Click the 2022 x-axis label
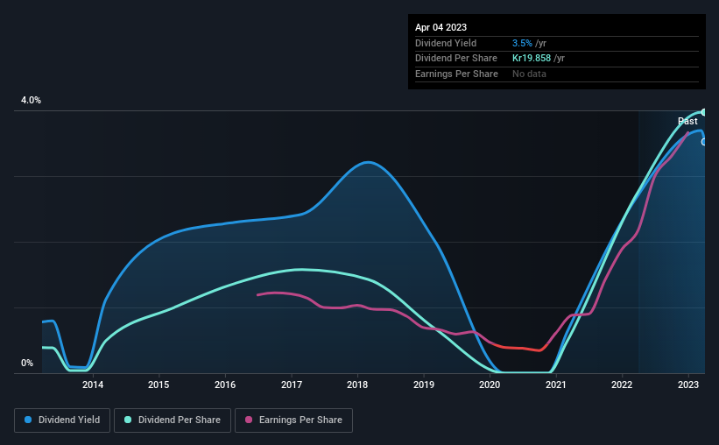The height and width of the screenshot is (445, 719). [x=622, y=385]
